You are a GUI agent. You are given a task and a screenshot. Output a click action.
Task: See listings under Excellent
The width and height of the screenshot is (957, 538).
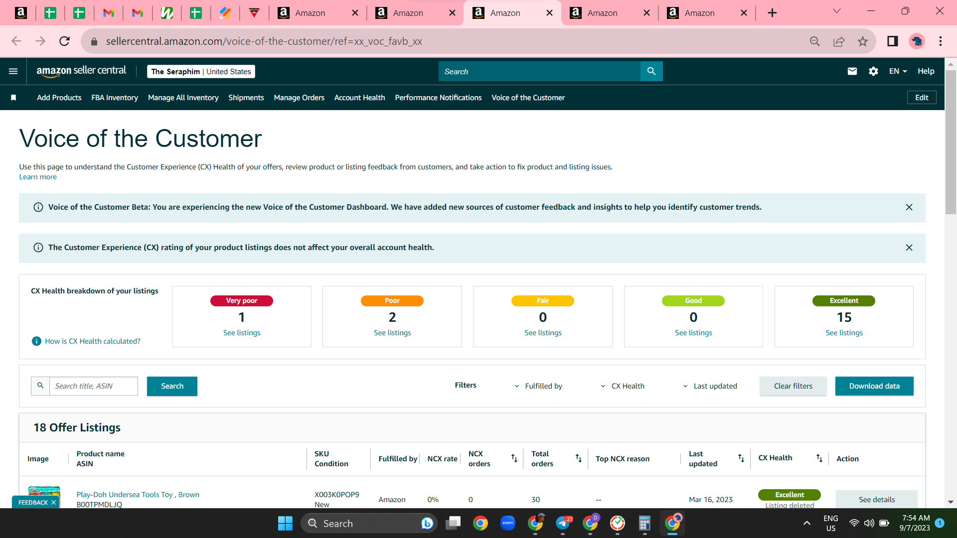pyautogui.click(x=844, y=333)
